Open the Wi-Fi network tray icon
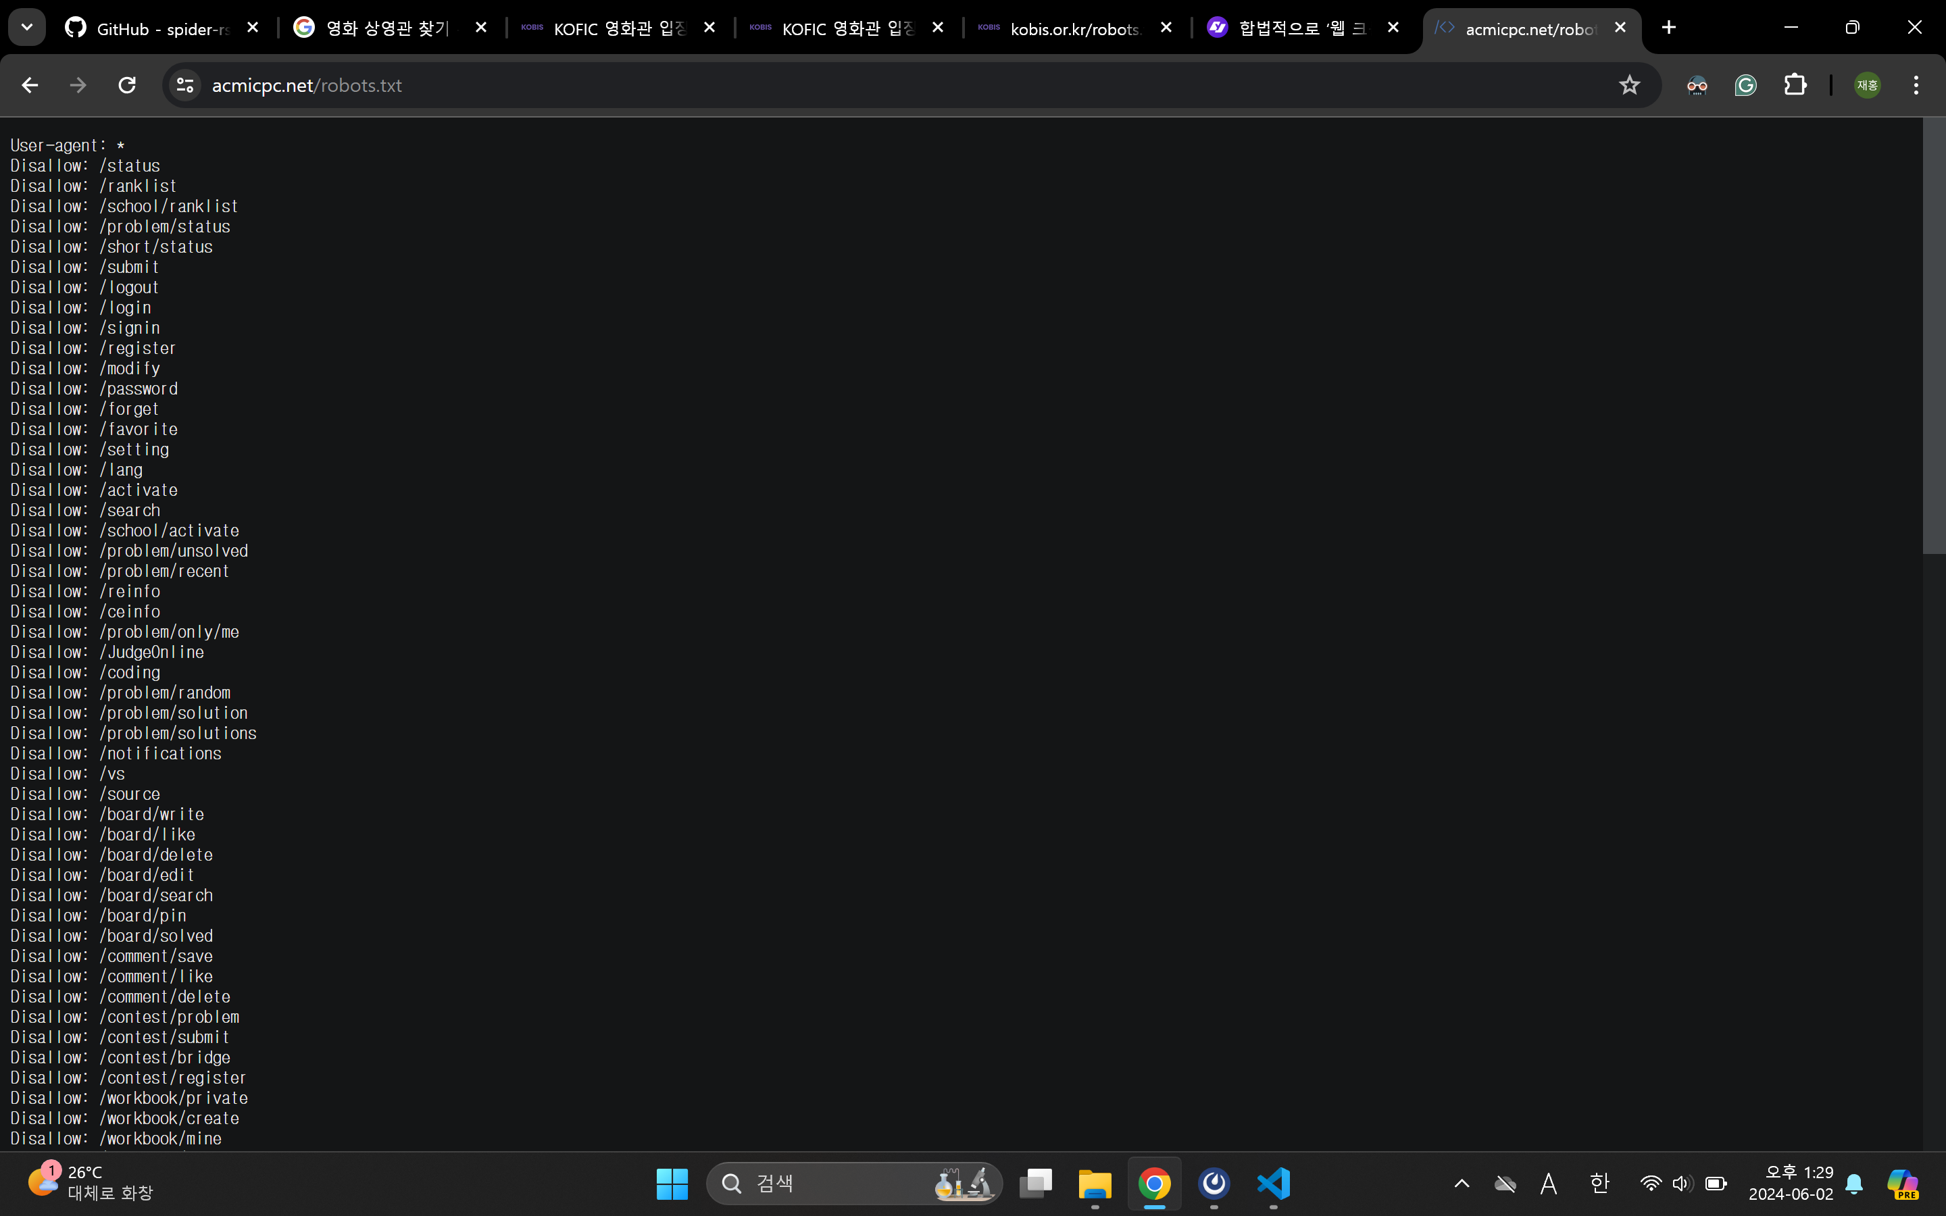Viewport: 1946px width, 1216px height. click(1650, 1183)
